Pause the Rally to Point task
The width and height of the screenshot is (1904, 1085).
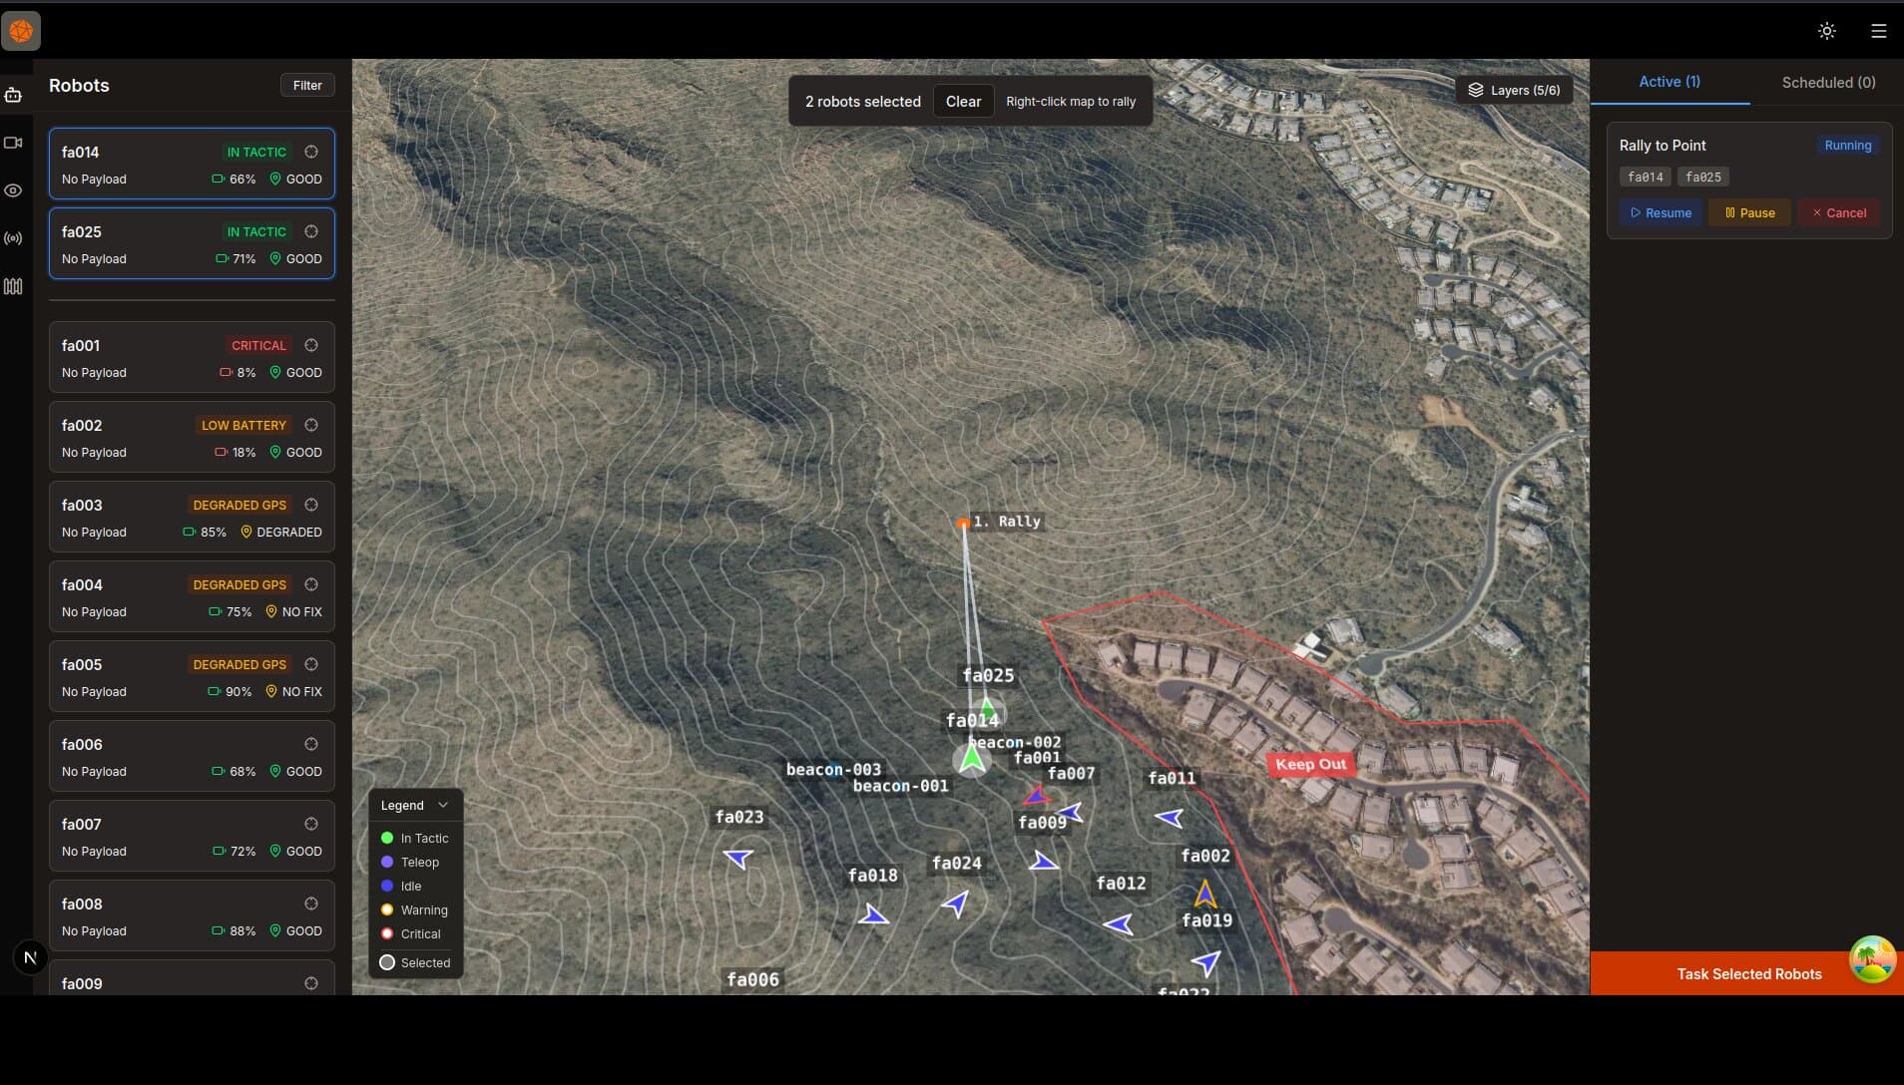tap(1748, 212)
